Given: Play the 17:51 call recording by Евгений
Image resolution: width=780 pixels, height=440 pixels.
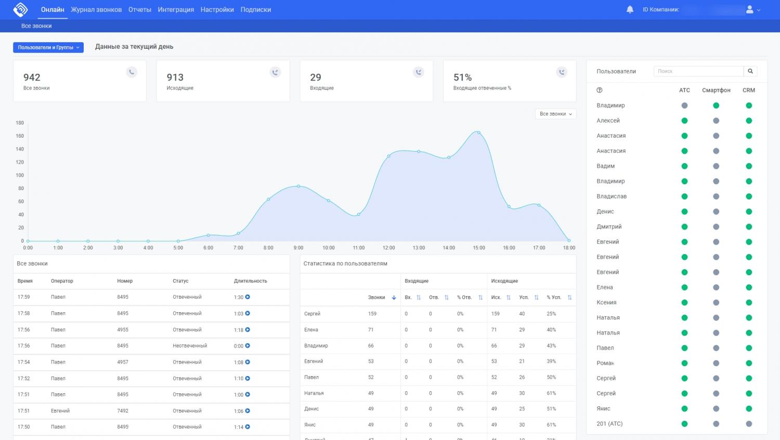Looking at the screenshot, I should point(248,411).
